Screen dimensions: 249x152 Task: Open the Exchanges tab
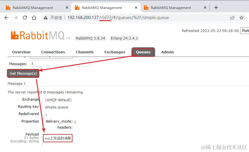(x=115, y=52)
